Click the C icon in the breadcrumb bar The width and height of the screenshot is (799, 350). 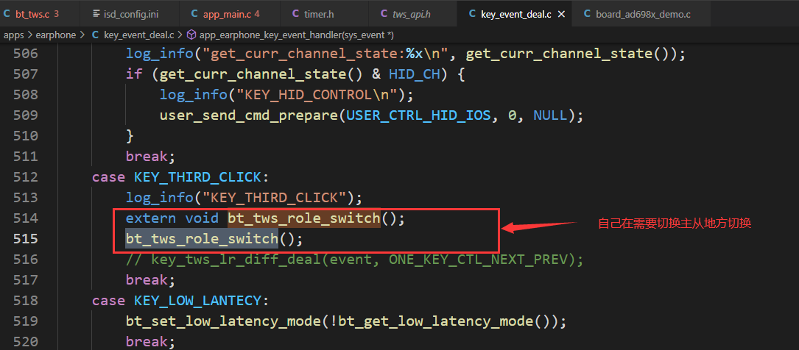click(95, 35)
